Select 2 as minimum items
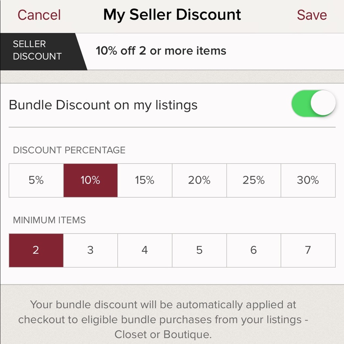The width and height of the screenshot is (344, 344). tap(35, 250)
